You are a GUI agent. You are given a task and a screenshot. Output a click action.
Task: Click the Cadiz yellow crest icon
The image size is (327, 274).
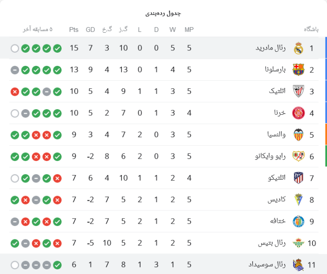pos(299,200)
